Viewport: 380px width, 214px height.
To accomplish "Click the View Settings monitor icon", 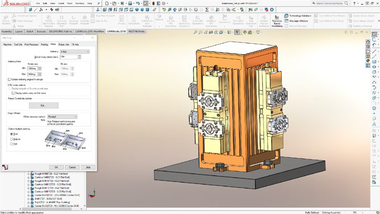I will 258,32.
